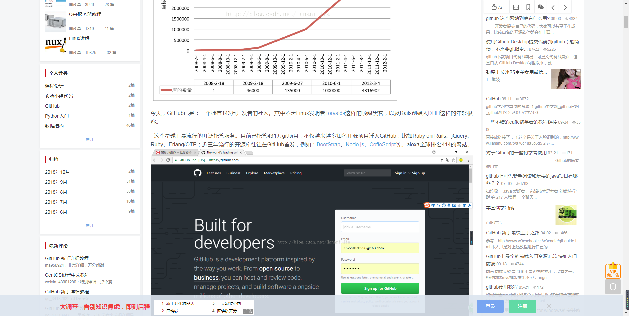This screenshot has height=316, width=629.
Task: Open 'github上可供新手阅读和玩耍的java项目' article
Action: coord(532,179)
